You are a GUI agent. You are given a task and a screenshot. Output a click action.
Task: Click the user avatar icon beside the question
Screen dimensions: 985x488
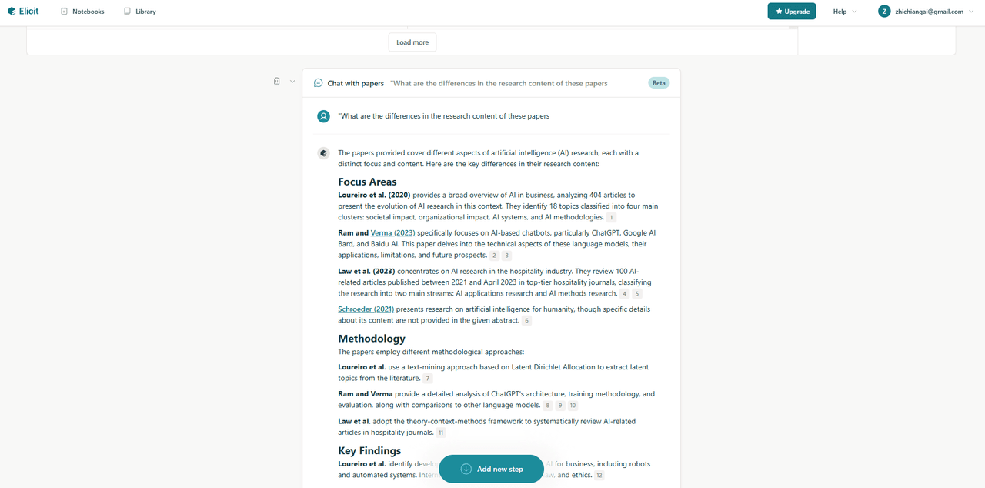(x=324, y=116)
